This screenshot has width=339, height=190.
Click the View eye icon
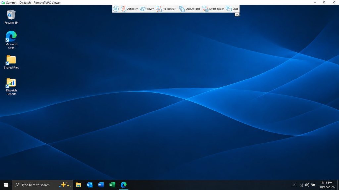pos(142,9)
